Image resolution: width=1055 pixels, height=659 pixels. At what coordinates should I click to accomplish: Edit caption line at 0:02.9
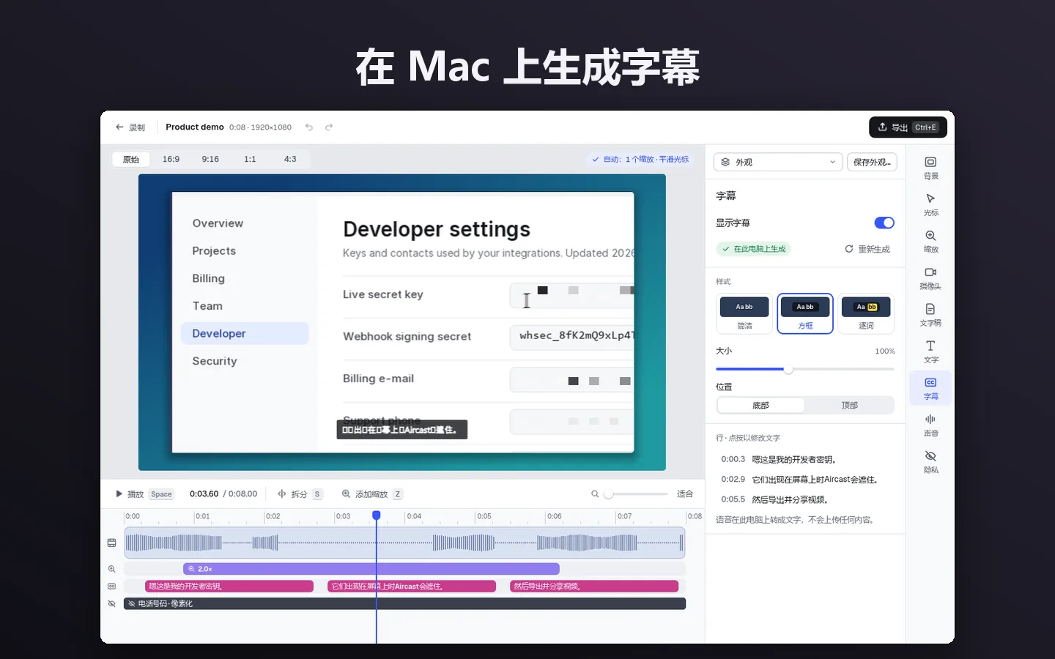804,480
